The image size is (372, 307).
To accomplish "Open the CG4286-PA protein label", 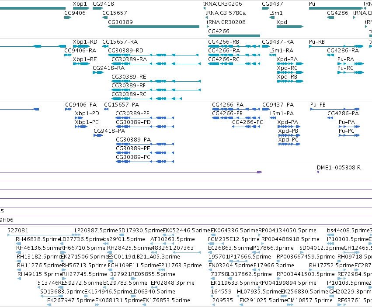I will [343, 114].
